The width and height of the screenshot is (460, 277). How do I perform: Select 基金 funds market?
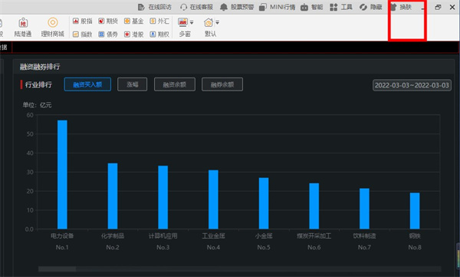coord(133,21)
